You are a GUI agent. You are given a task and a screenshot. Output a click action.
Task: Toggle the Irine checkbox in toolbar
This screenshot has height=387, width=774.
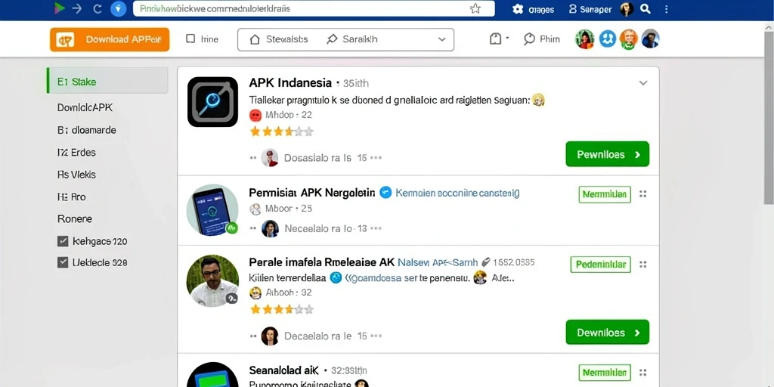pyautogui.click(x=190, y=39)
